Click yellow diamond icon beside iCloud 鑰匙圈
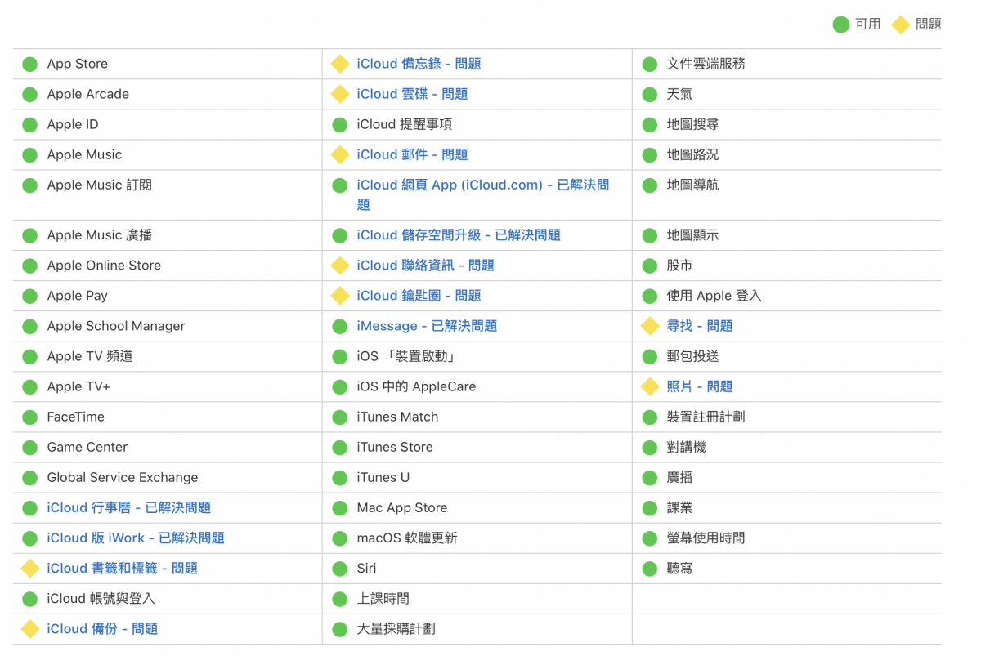This screenshot has width=981, height=656. (x=340, y=296)
